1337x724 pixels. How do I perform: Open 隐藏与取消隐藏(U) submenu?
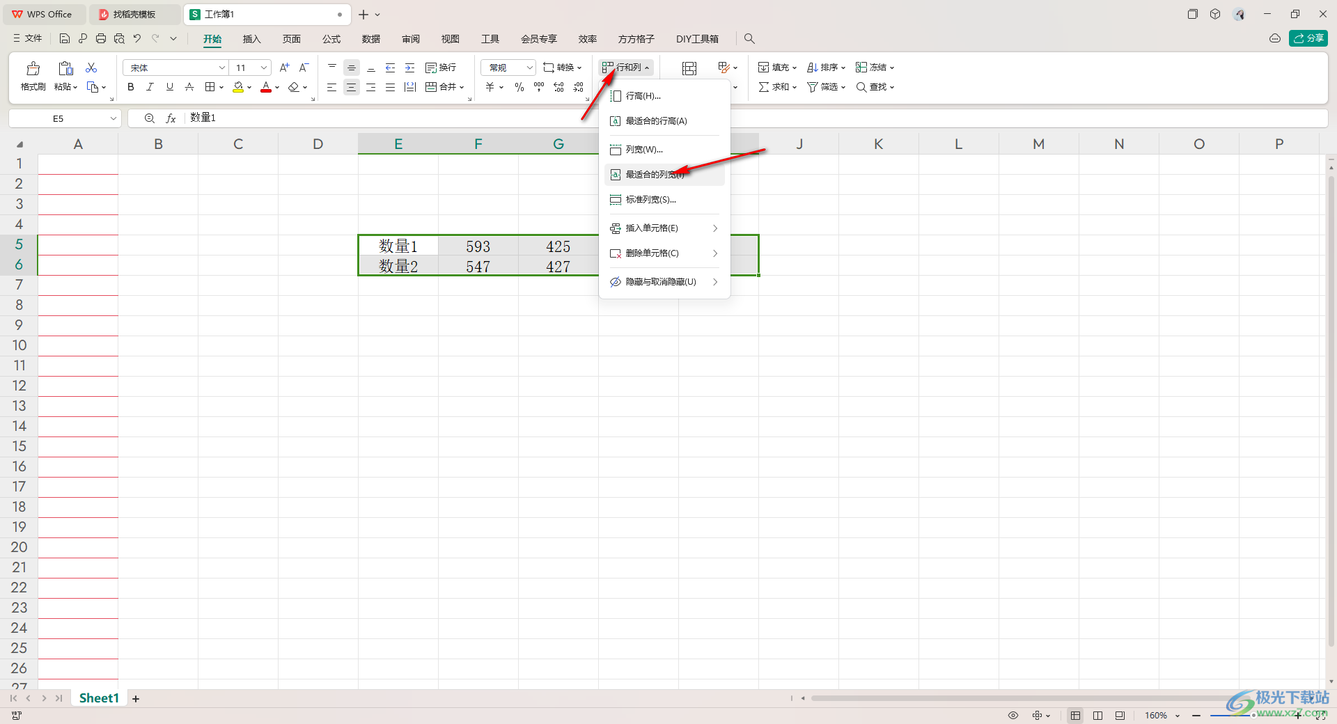click(664, 282)
